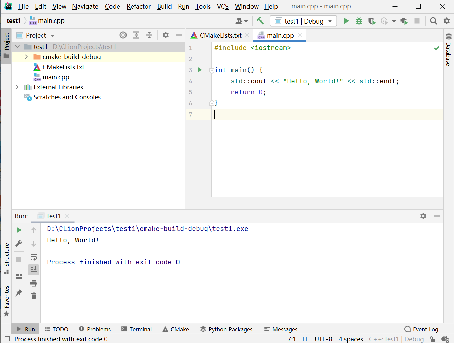Click the disabled Stop square in main toolbar
The width and height of the screenshot is (454, 343).
pyautogui.click(x=417, y=21)
